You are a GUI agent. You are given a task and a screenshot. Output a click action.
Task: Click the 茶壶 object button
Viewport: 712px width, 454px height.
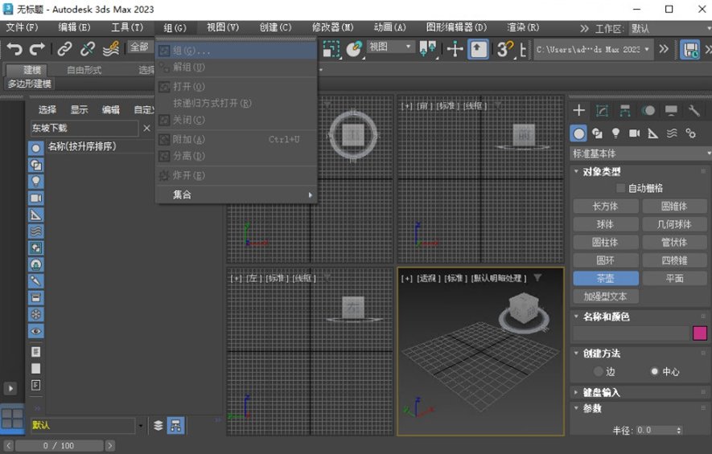click(x=606, y=279)
